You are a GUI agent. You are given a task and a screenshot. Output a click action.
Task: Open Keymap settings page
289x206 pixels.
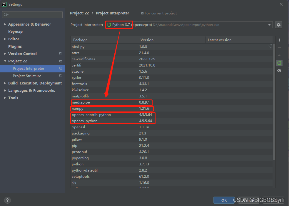point(16,32)
